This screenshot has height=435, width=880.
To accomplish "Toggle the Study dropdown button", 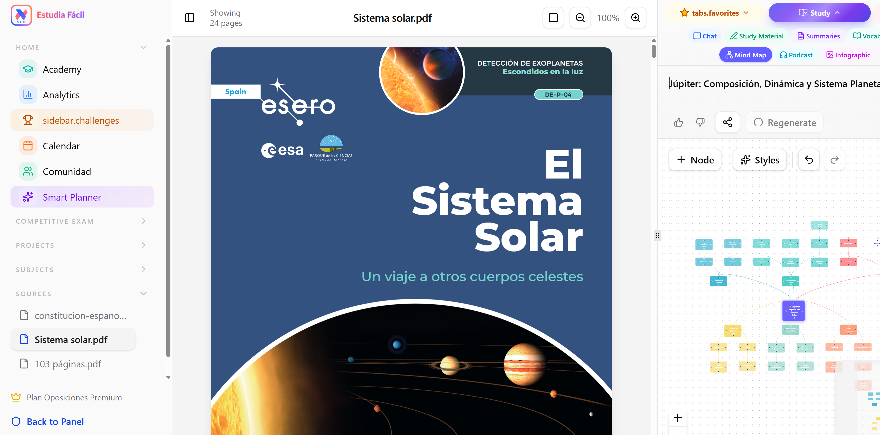I will tap(819, 13).
